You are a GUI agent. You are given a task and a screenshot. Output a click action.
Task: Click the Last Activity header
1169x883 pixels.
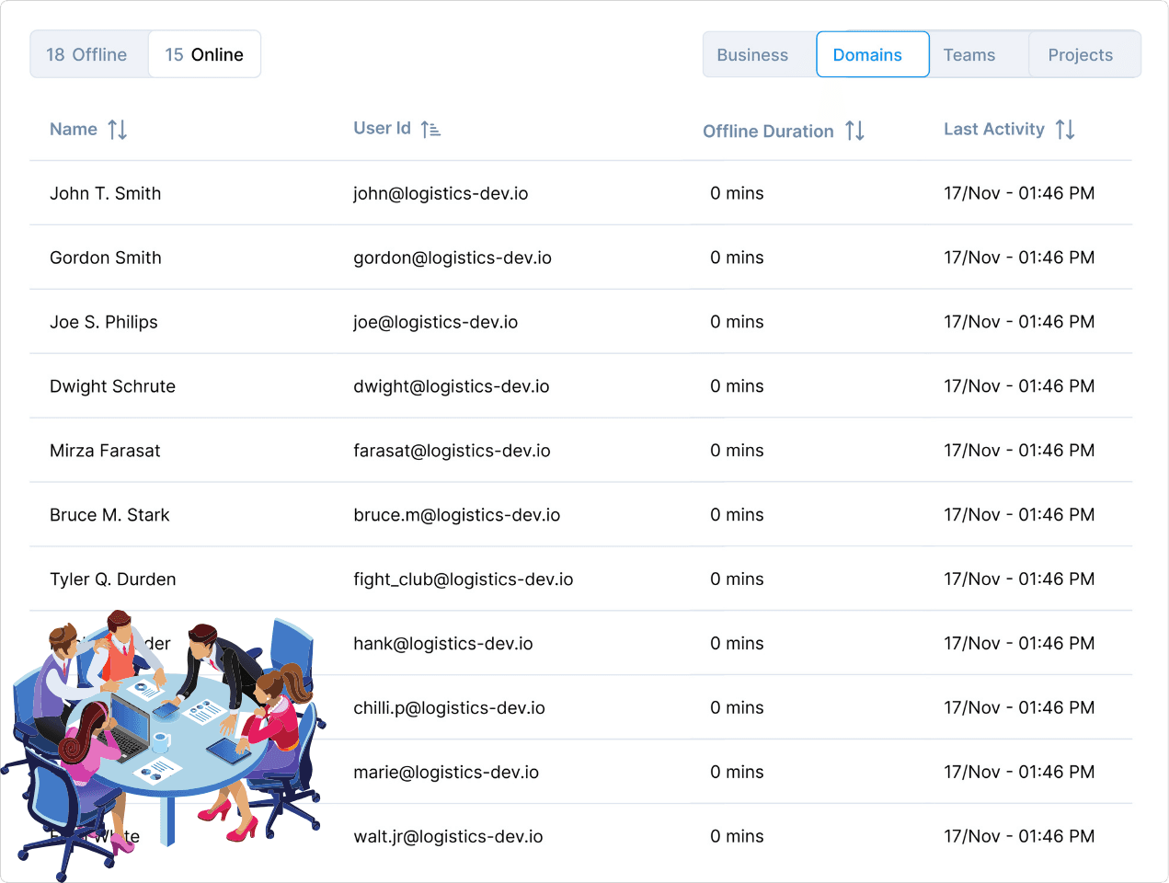[x=994, y=130]
